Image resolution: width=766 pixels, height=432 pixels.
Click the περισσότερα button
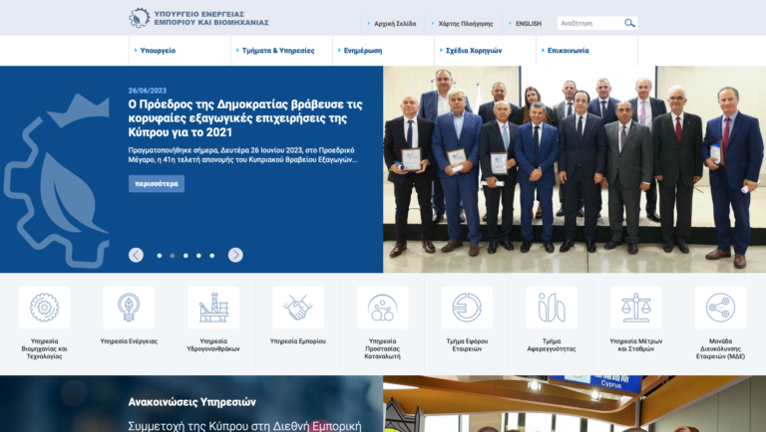click(x=157, y=184)
